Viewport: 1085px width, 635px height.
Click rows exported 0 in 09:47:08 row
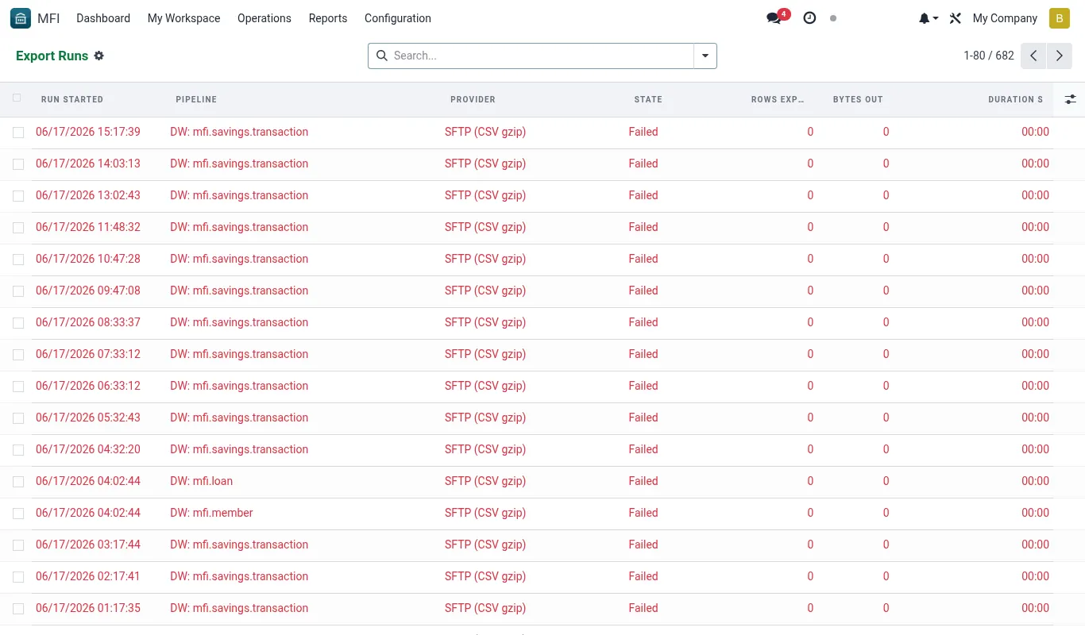810,291
